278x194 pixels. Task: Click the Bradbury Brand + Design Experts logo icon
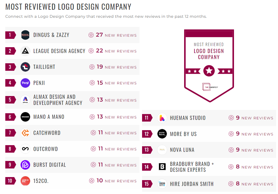(x=162, y=167)
